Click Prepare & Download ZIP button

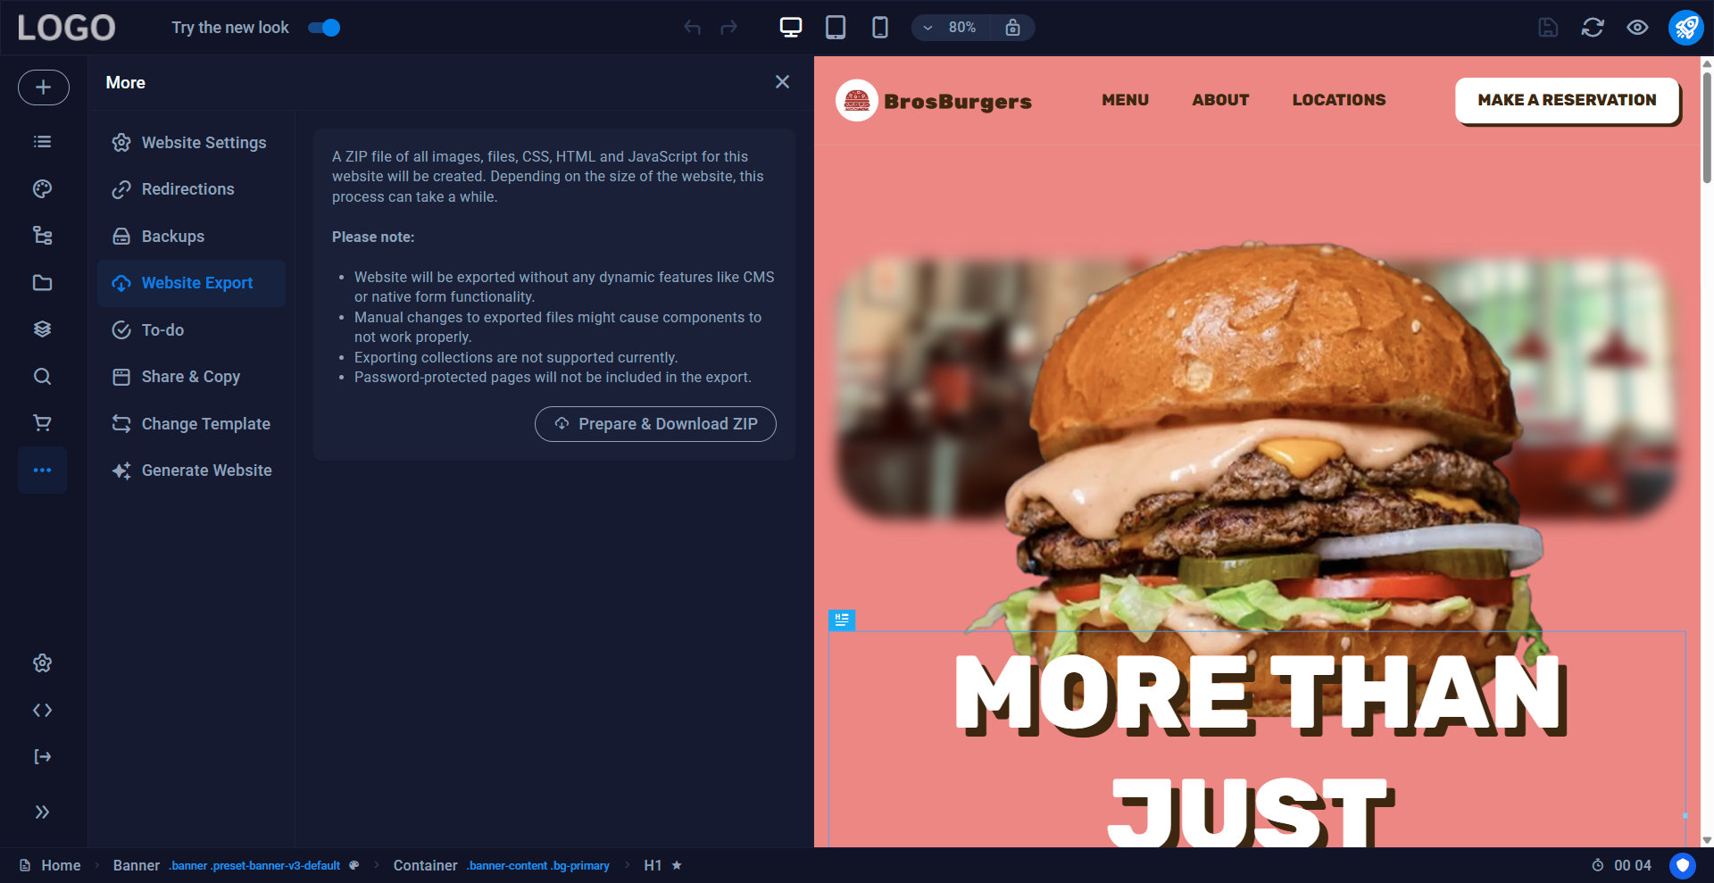click(x=655, y=424)
